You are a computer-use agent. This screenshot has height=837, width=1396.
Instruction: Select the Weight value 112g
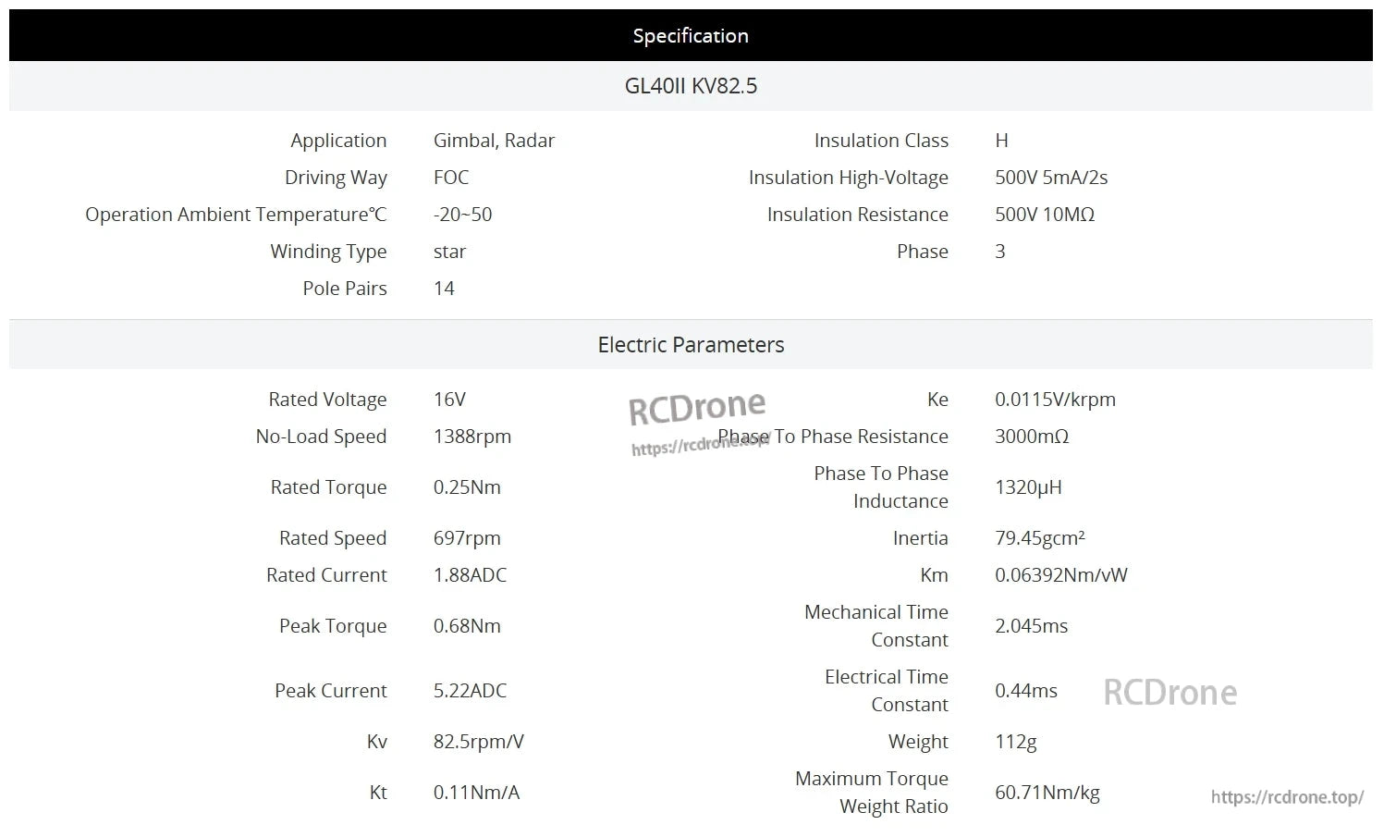(1016, 742)
